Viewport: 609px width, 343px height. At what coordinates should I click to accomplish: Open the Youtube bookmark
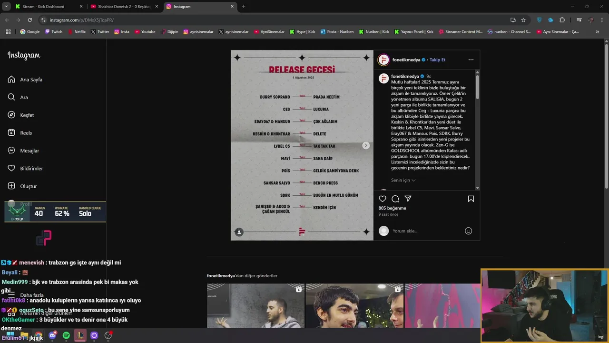point(145,32)
